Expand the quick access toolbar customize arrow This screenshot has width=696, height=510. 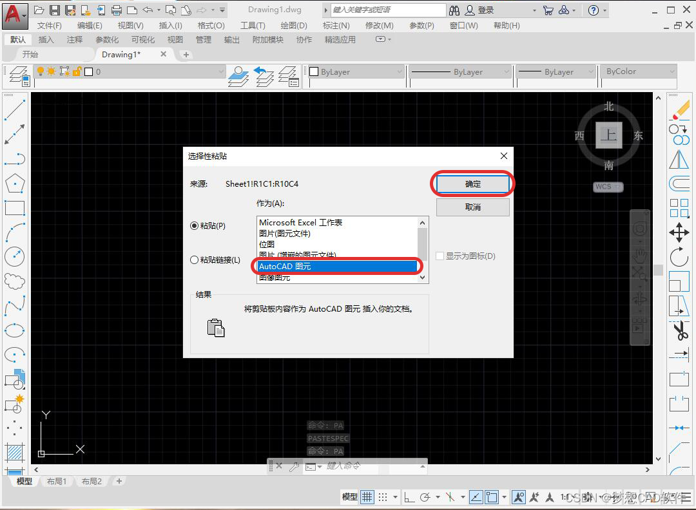point(222,10)
